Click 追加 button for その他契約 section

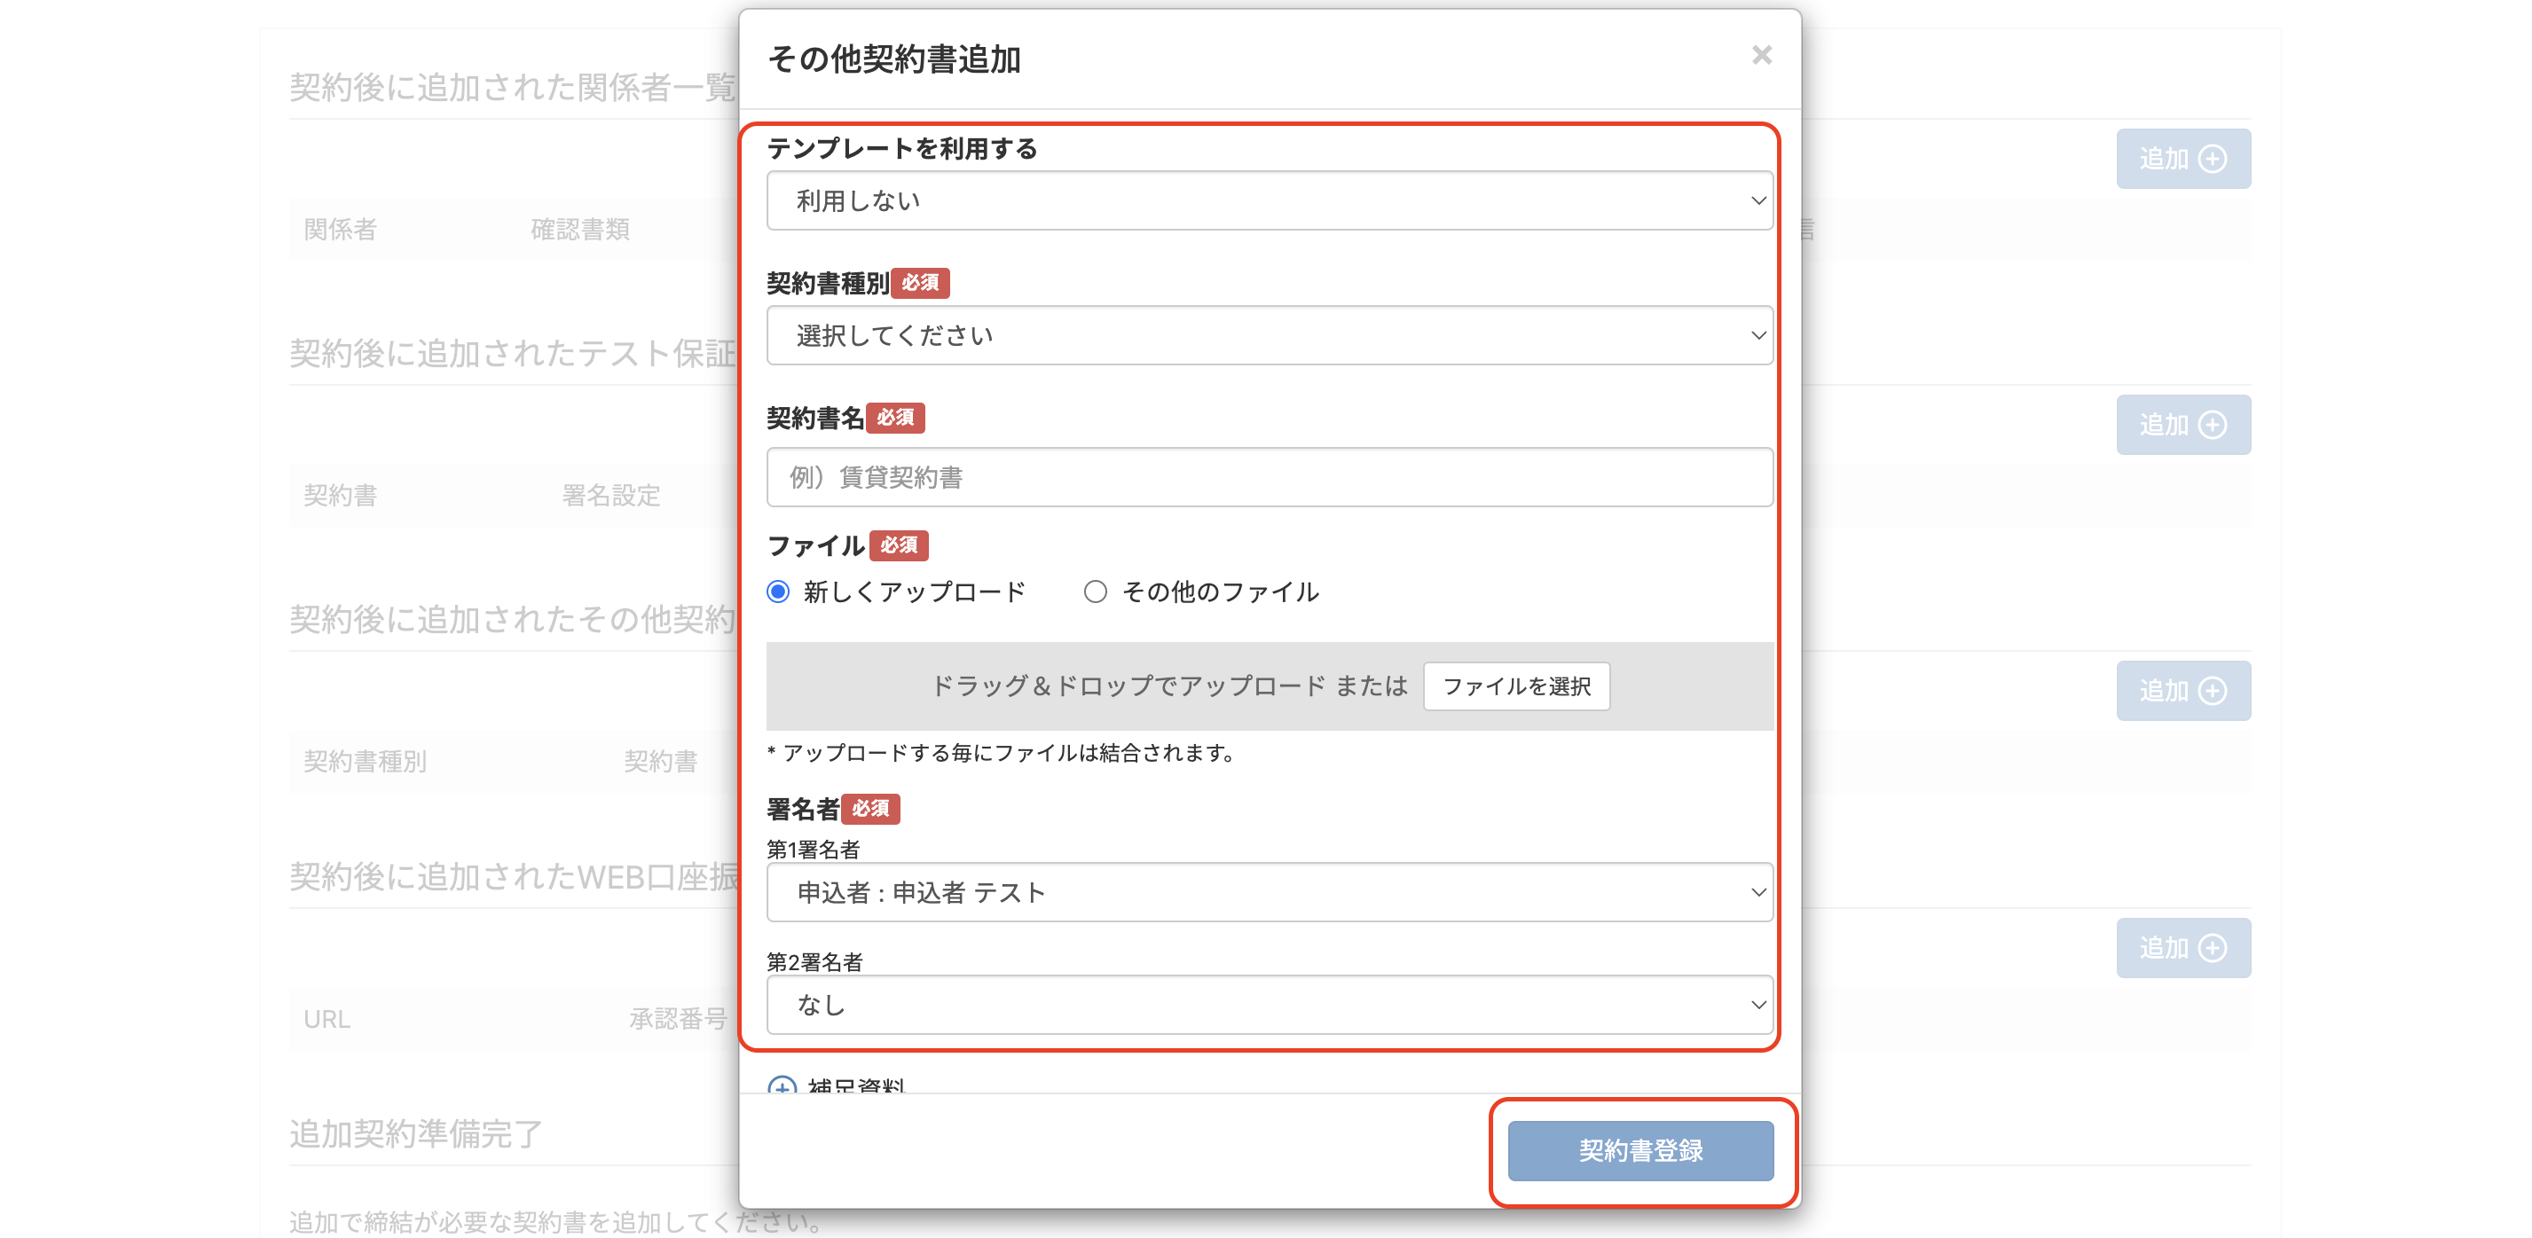[x=2182, y=691]
